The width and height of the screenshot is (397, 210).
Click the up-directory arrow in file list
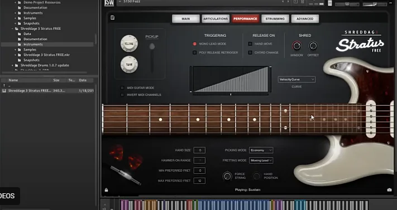point(4,86)
